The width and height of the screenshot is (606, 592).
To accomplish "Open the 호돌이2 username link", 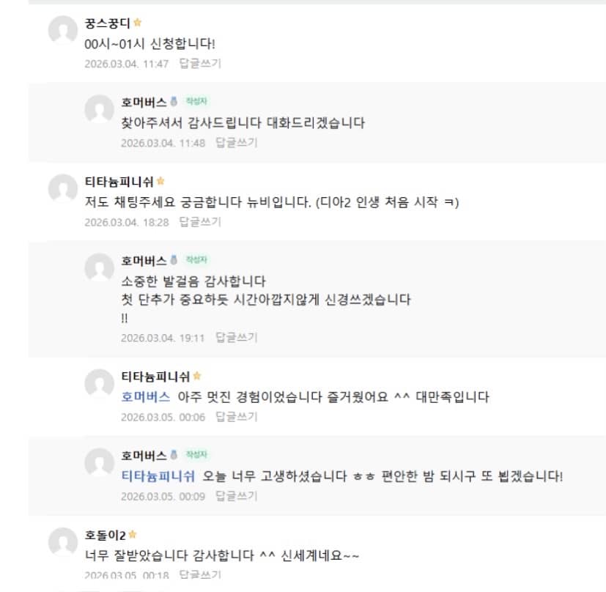I will click(x=105, y=535).
